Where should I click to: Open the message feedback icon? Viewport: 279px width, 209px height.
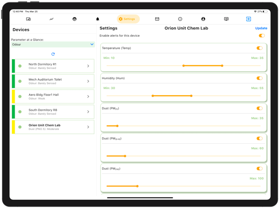(x=226, y=19)
